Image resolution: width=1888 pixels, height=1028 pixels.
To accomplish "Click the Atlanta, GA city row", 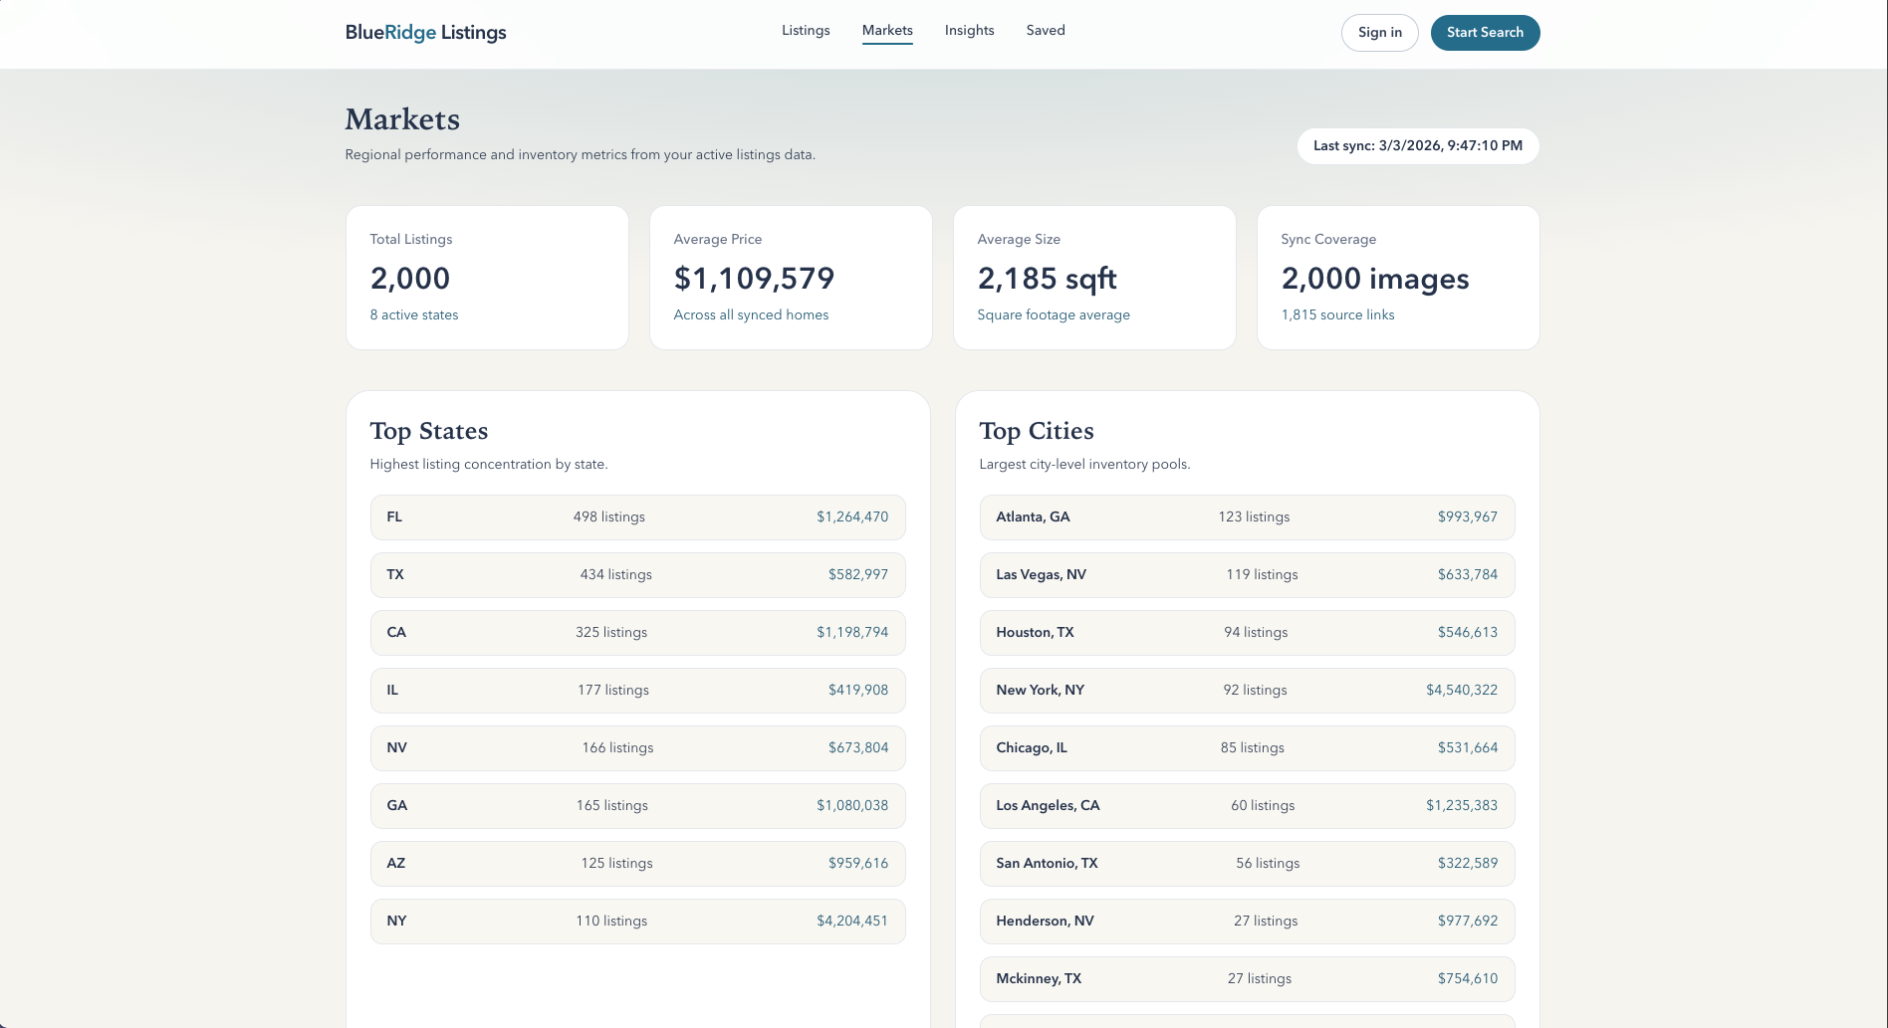I will (x=1247, y=517).
